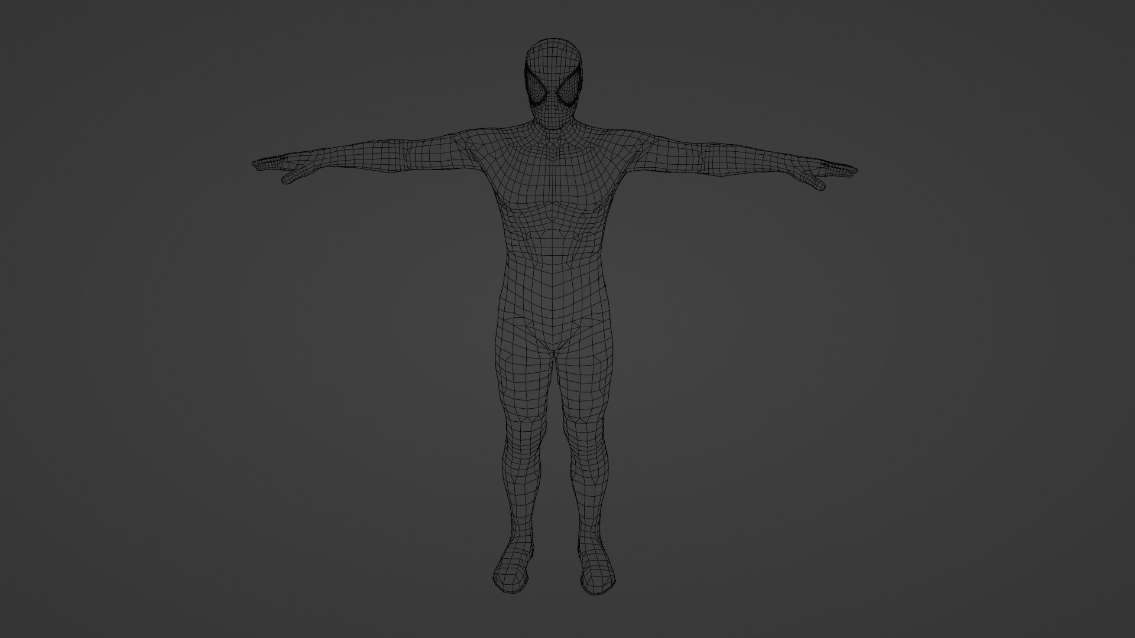
Task: Select the wireframe character's head mesh
Action: [554, 84]
